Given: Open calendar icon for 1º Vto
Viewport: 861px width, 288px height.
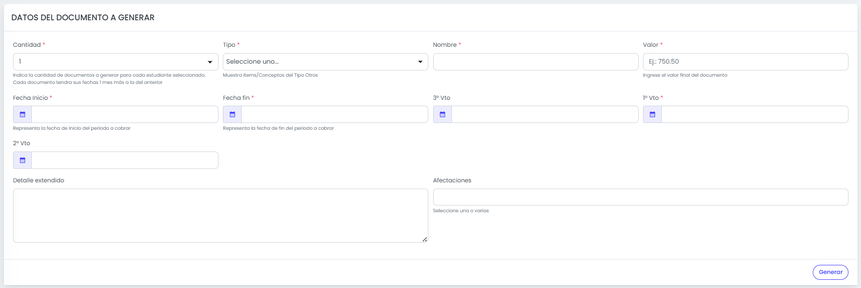Looking at the screenshot, I should pos(652,114).
